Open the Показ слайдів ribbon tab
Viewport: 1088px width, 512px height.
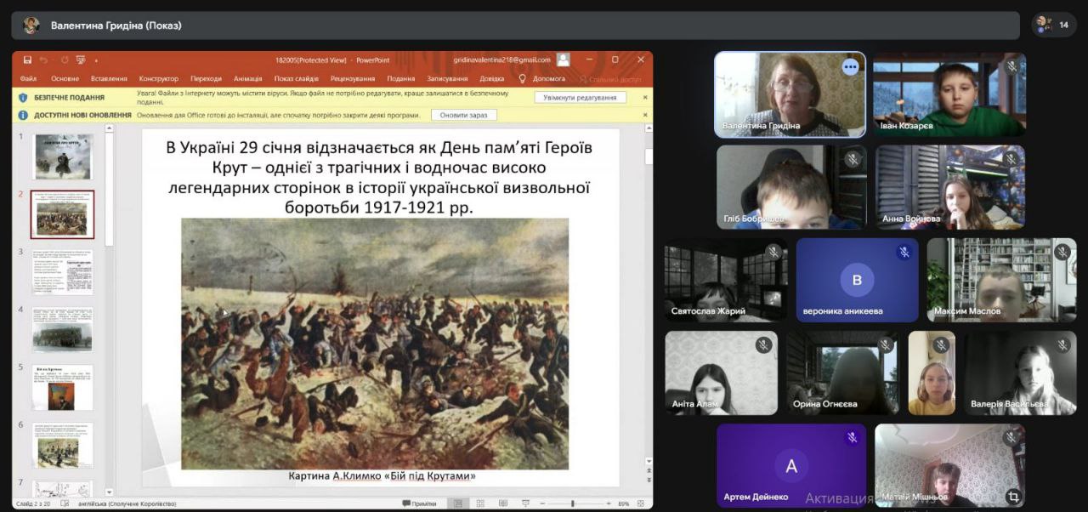pyautogui.click(x=297, y=79)
